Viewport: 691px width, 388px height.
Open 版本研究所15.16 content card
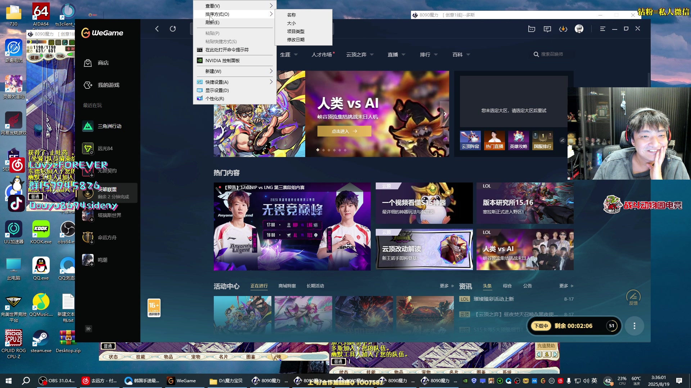point(525,203)
